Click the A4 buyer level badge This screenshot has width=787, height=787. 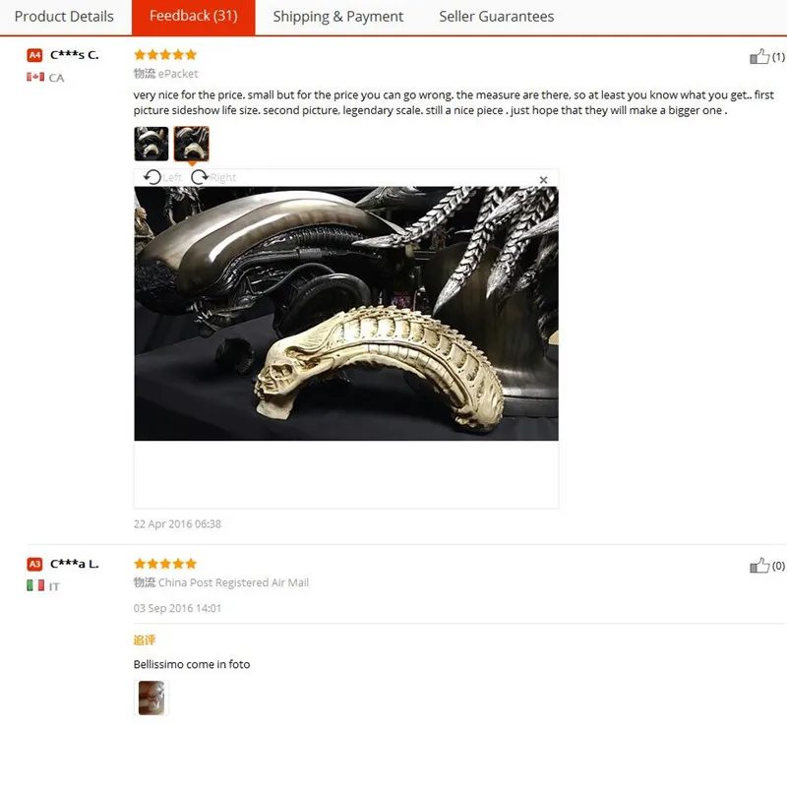[34, 55]
